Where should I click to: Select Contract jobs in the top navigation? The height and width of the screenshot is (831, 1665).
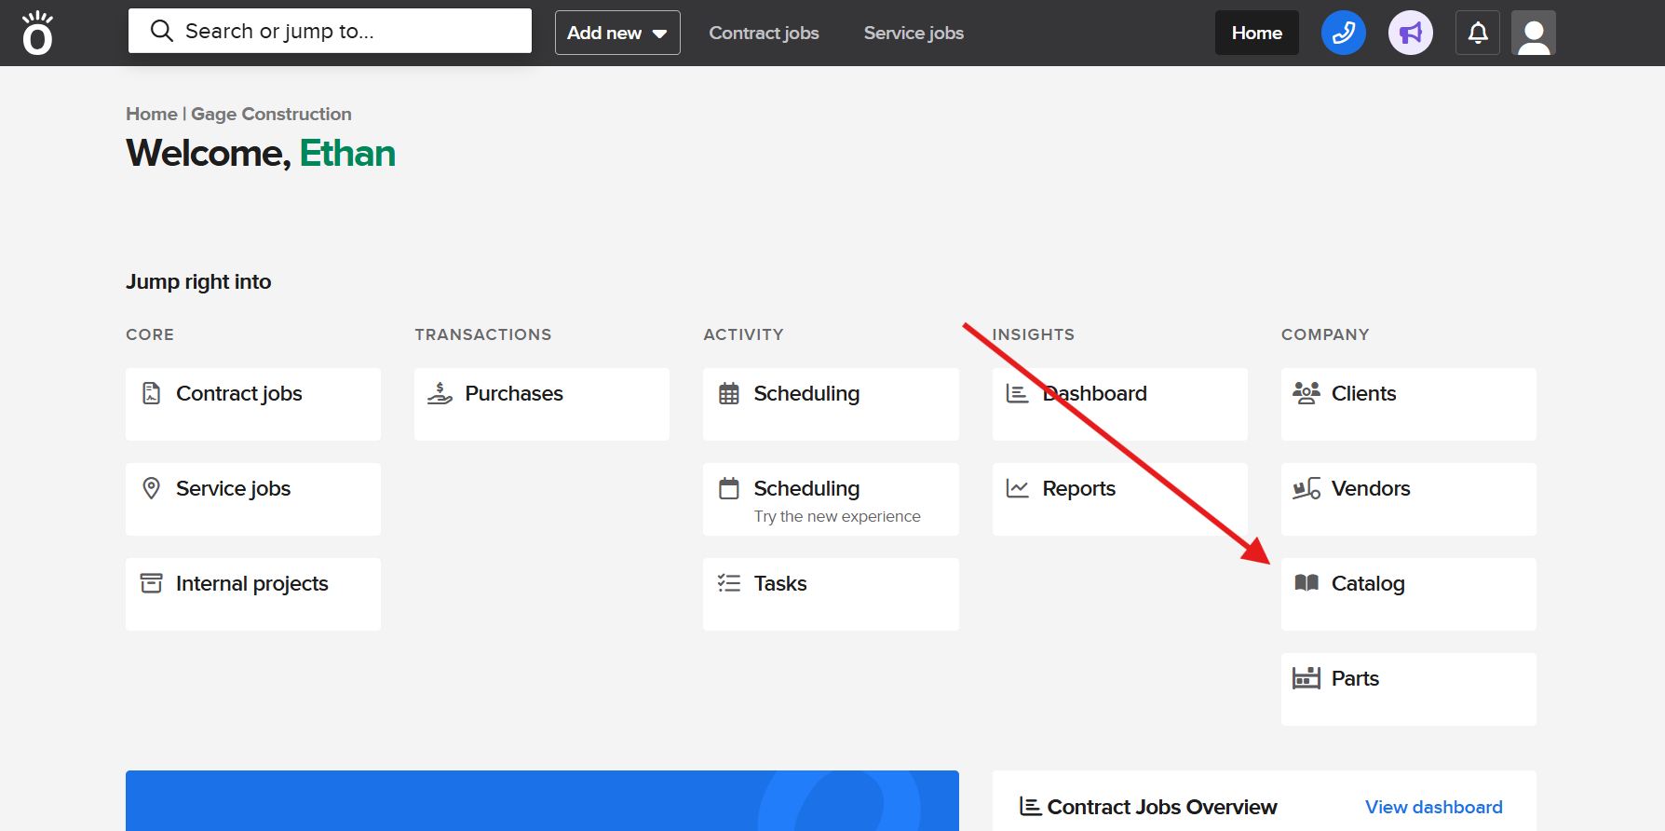pyautogui.click(x=764, y=33)
